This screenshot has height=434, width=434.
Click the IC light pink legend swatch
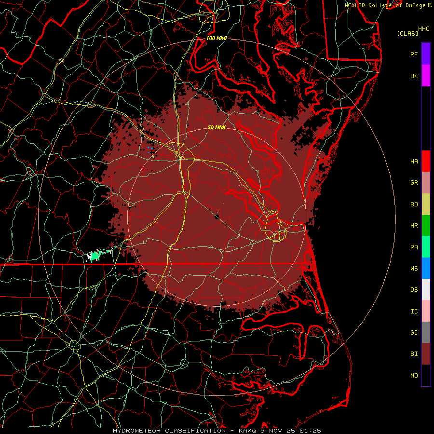(x=426, y=311)
